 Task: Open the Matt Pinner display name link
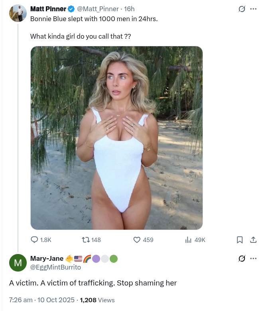(48, 9)
